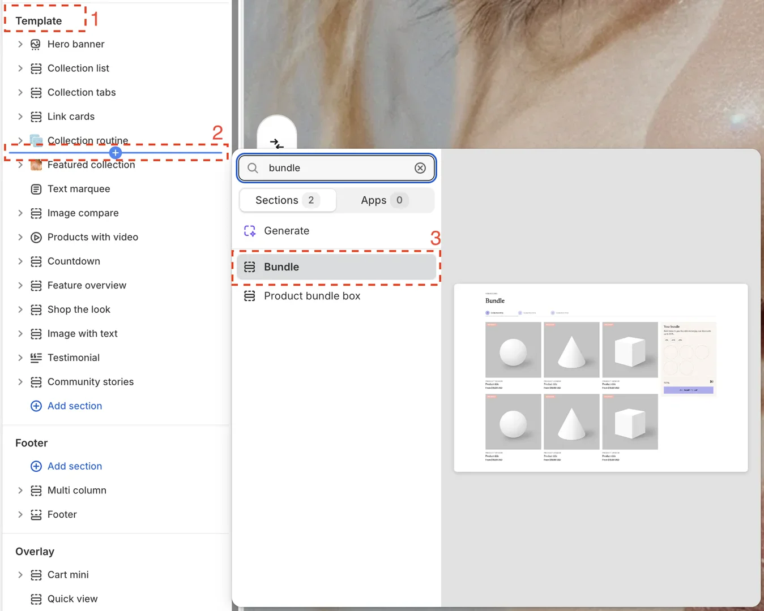Screen dimensions: 764x611
Task: Click the Countdown section icon
Action: tap(36, 261)
